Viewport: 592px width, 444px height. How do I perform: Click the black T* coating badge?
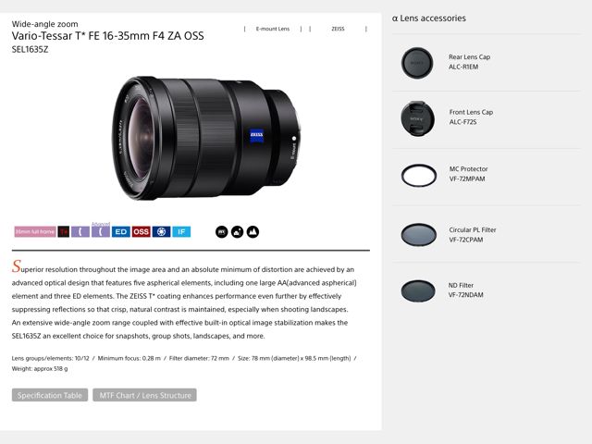coord(64,231)
